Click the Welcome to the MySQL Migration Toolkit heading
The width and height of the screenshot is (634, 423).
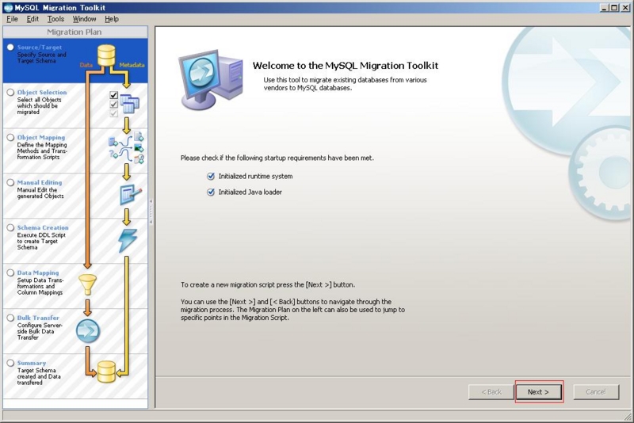click(x=346, y=66)
